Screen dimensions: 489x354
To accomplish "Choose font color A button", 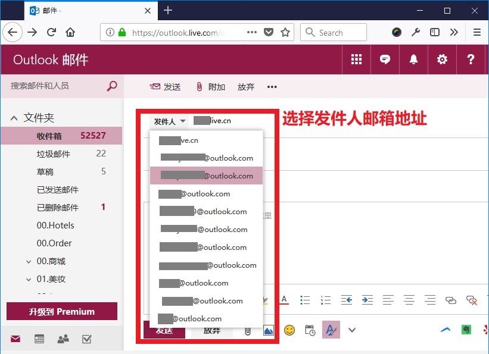I will pyautogui.click(x=284, y=300).
